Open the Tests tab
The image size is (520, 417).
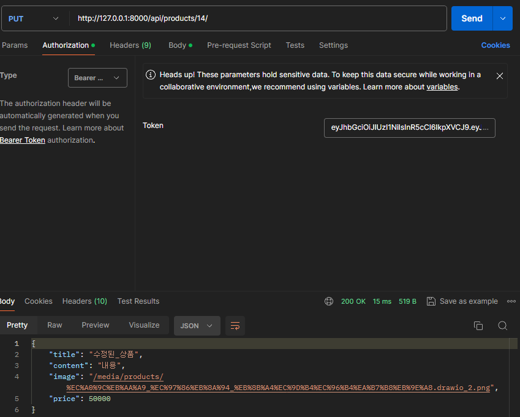click(295, 45)
